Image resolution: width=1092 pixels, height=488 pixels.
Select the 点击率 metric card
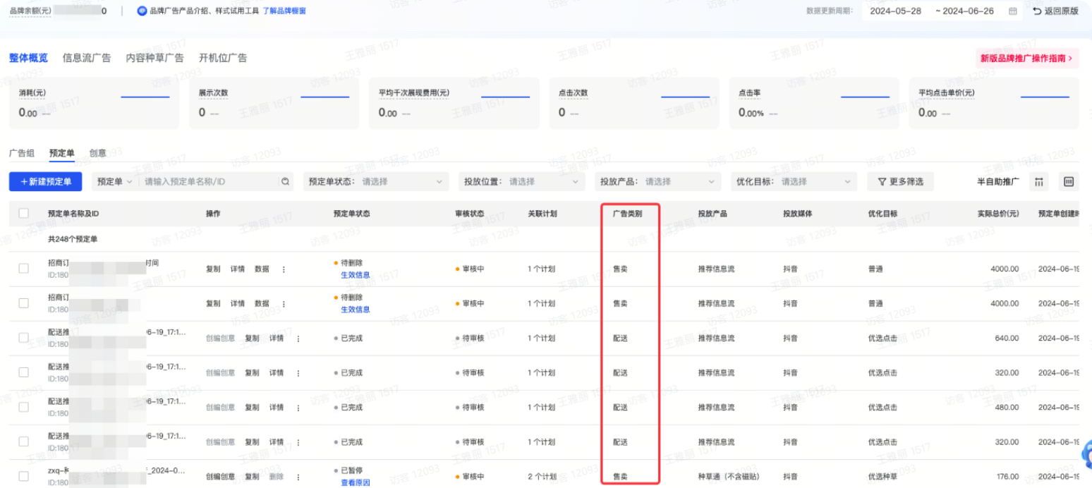click(x=814, y=103)
